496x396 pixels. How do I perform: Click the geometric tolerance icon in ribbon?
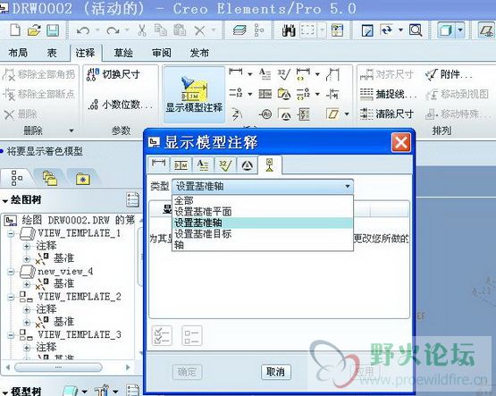(x=265, y=94)
